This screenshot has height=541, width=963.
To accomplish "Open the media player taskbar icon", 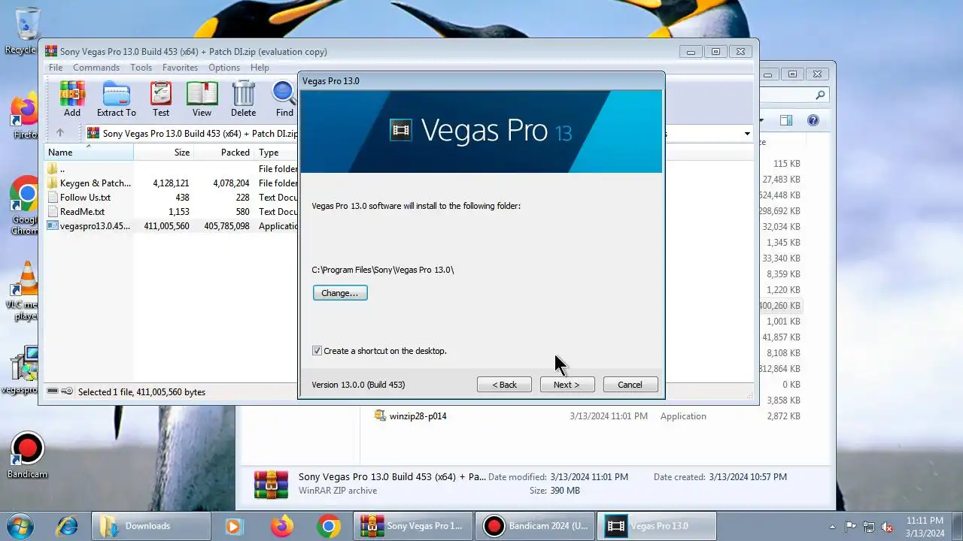I will coord(234,526).
